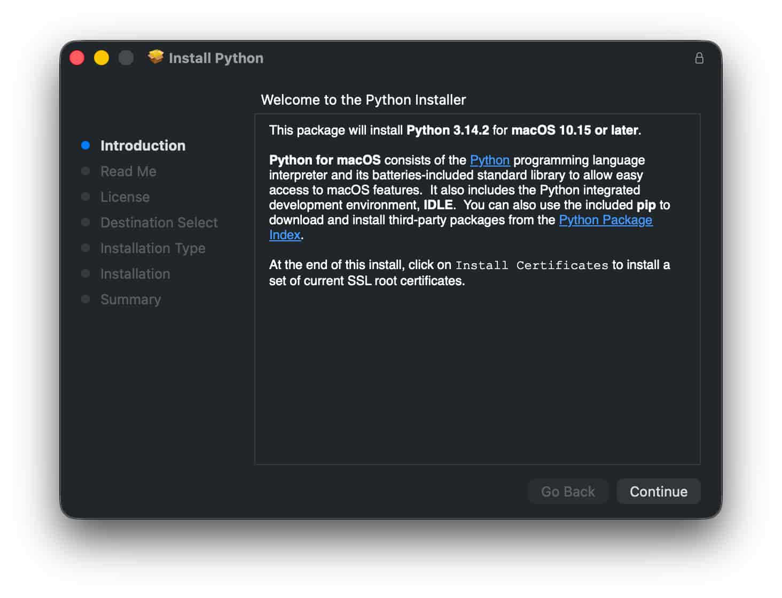Click the grayed-out zoom window button
The image size is (782, 598).
[126, 58]
